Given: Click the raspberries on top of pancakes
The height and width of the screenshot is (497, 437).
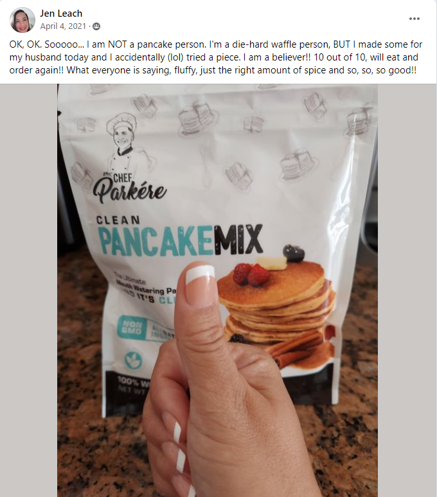Looking at the screenshot, I should [x=251, y=273].
